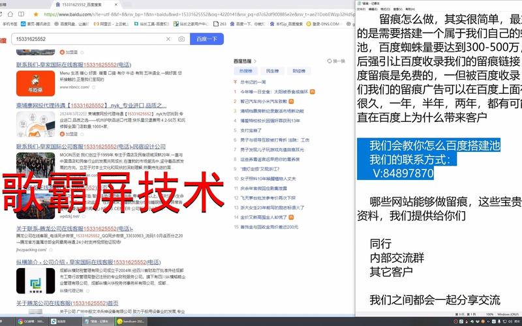Switch to Bandicam taskbar button
Viewport: 522px width, 326px height.
coord(131,321)
